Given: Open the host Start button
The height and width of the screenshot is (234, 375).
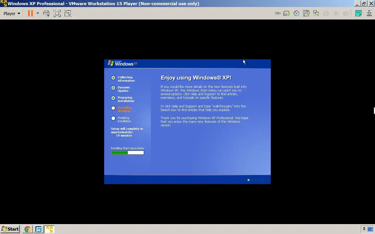Looking at the screenshot, I should tap(10, 229).
